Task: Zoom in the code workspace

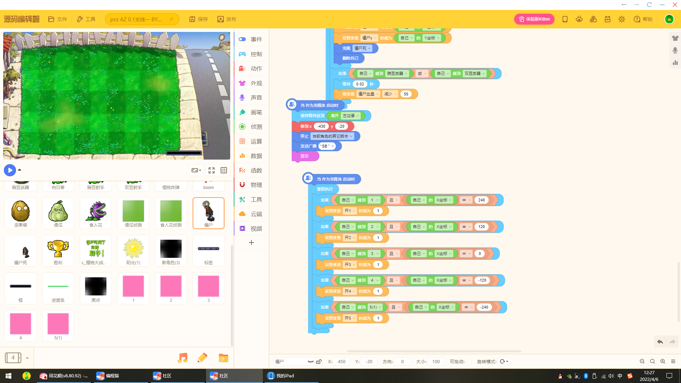Action: [x=663, y=361]
